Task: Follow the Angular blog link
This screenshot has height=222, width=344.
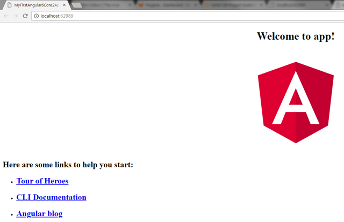Action: tap(39, 214)
